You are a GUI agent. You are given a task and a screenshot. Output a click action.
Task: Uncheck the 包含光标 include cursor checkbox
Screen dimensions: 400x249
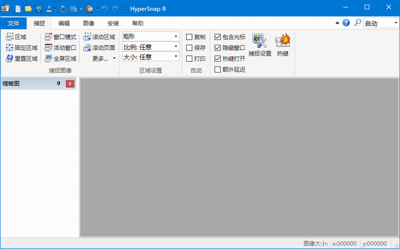[x=217, y=37]
